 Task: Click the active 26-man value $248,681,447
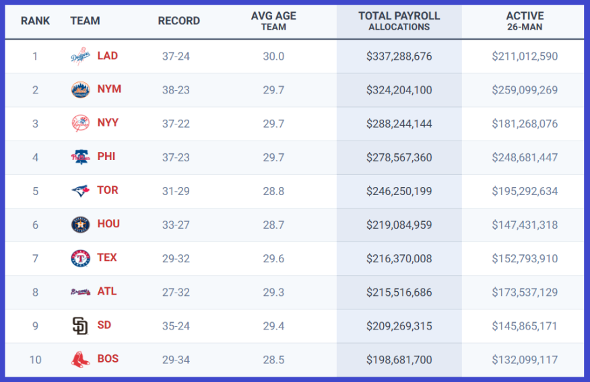point(525,157)
